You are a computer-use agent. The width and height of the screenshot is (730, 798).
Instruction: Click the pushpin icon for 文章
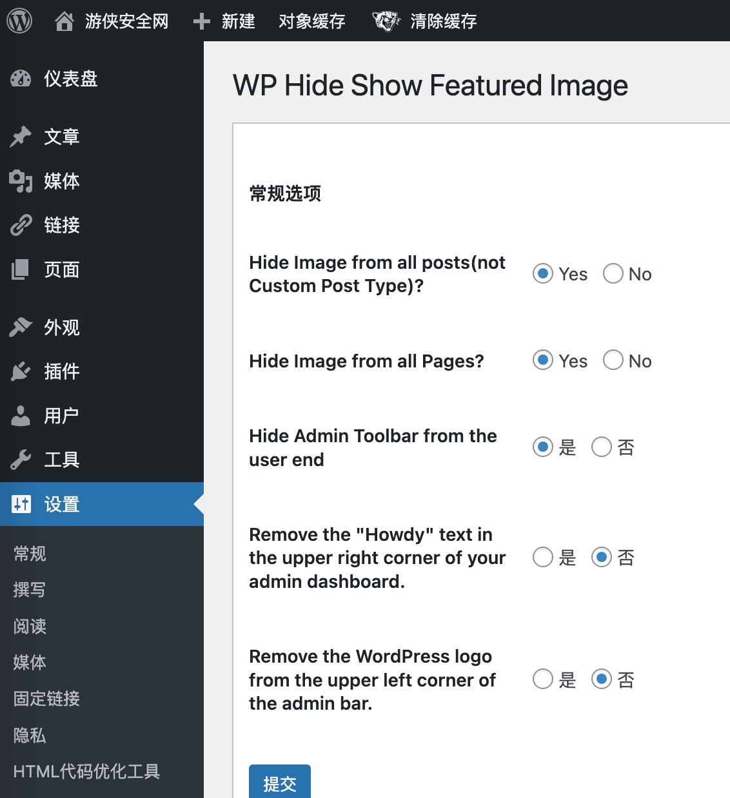click(21, 137)
